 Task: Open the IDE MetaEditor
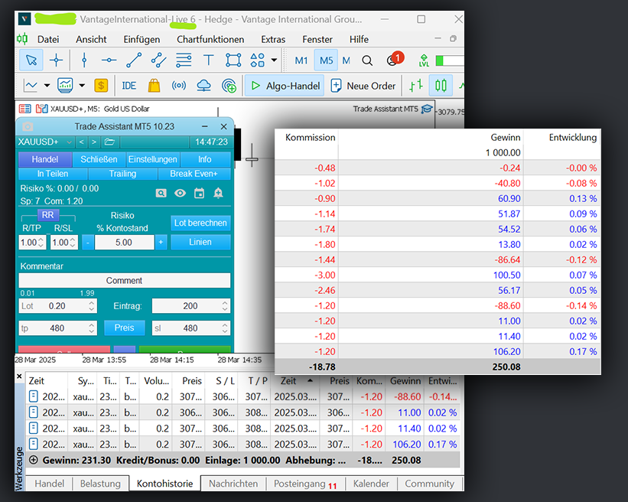[x=129, y=86]
